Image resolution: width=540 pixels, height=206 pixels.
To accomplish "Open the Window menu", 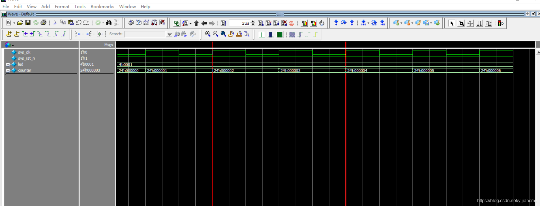I will (x=127, y=6).
